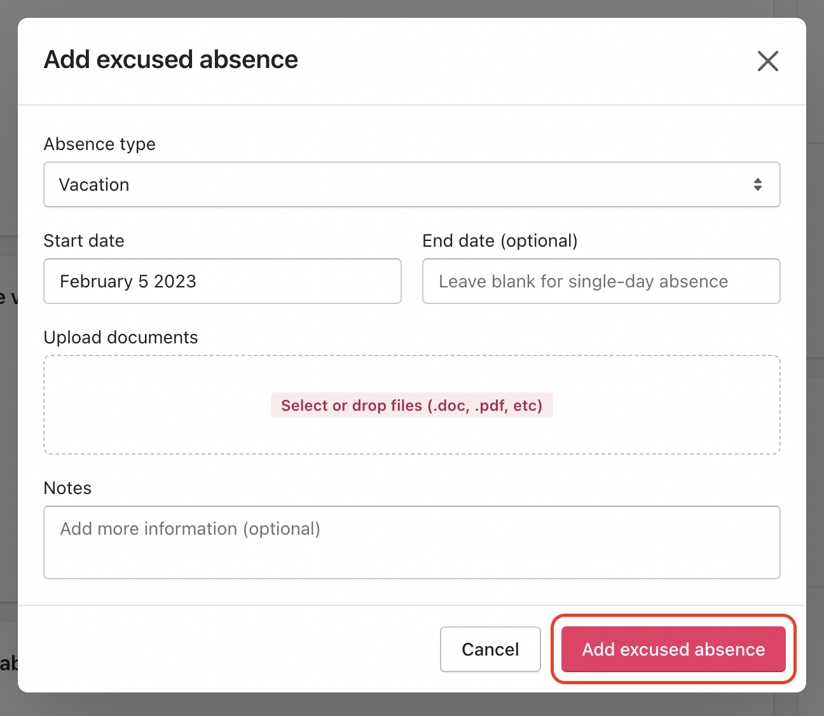Click the Notes label
This screenshot has width=824, height=716.
tap(67, 488)
